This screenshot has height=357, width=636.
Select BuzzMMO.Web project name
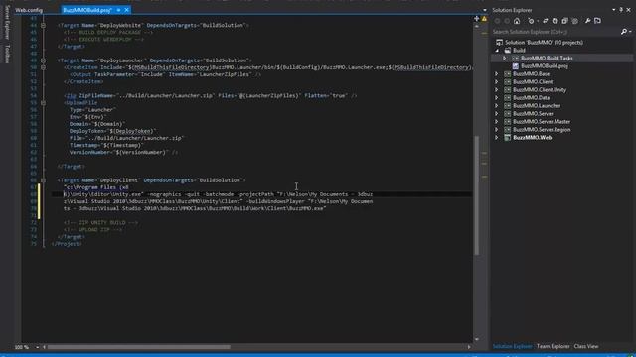coord(532,138)
